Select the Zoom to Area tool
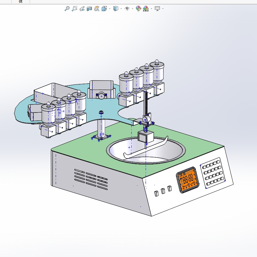Screen dimensions: 257x257 [75, 9]
